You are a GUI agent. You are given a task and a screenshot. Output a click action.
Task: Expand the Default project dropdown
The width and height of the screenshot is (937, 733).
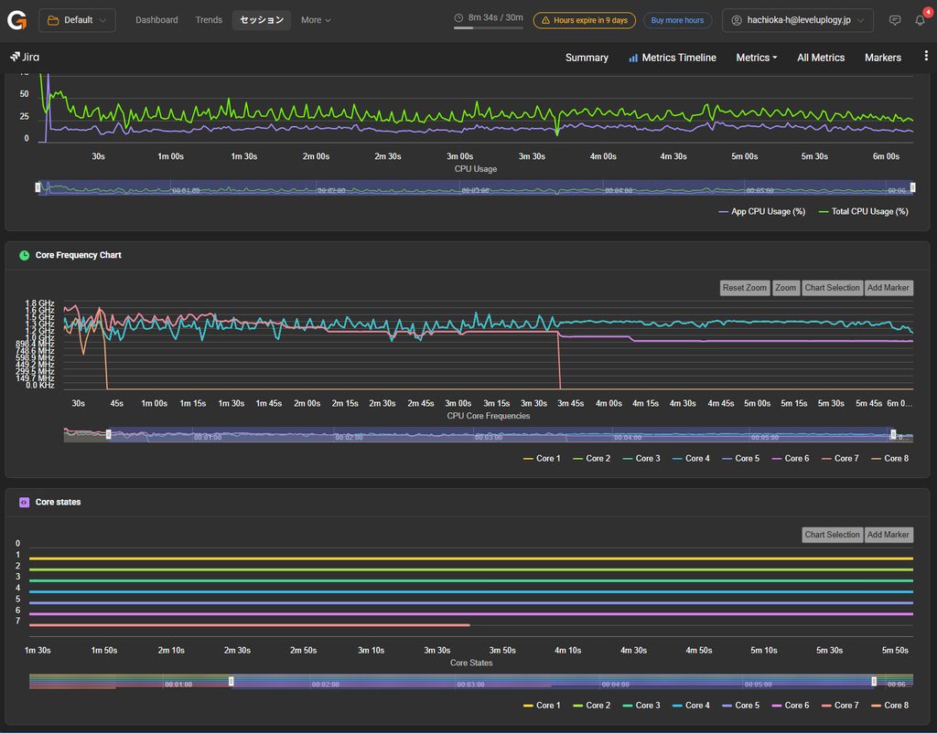(x=77, y=20)
